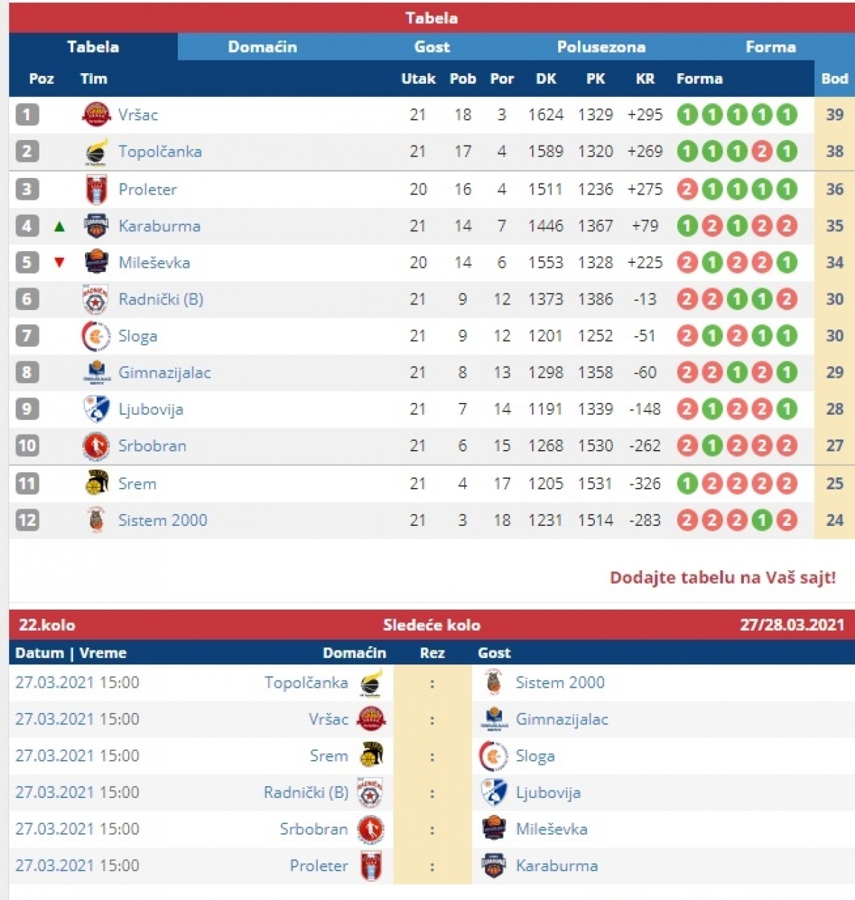
Task: Select the Polusezona tab
Action: (x=601, y=47)
